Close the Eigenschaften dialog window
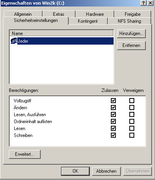Viewport: 155px width, 180px height. coord(150,3)
